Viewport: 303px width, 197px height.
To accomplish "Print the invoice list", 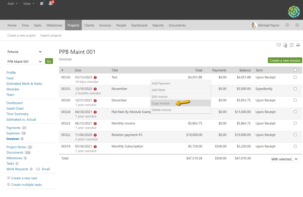I will tap(298, 45).
